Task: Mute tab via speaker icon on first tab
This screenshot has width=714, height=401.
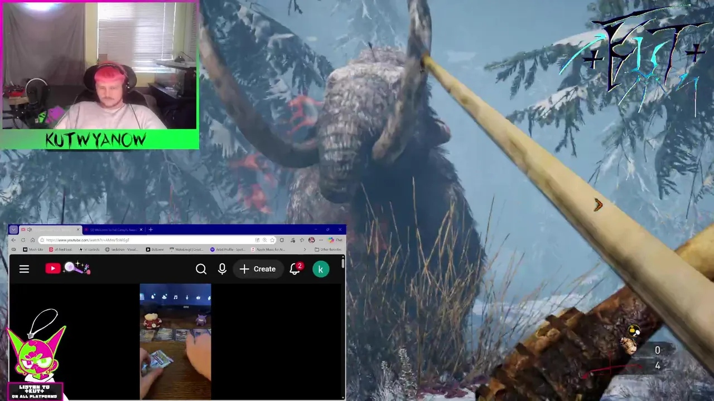Action: point(30,229)
